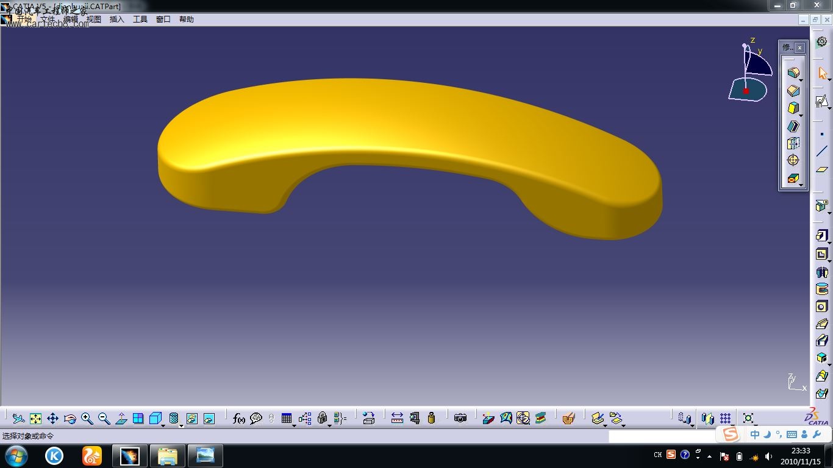The height and width of the screenshot is (468, 833).
Task: Click the Capture camera icon
Action: click(460, 418)
